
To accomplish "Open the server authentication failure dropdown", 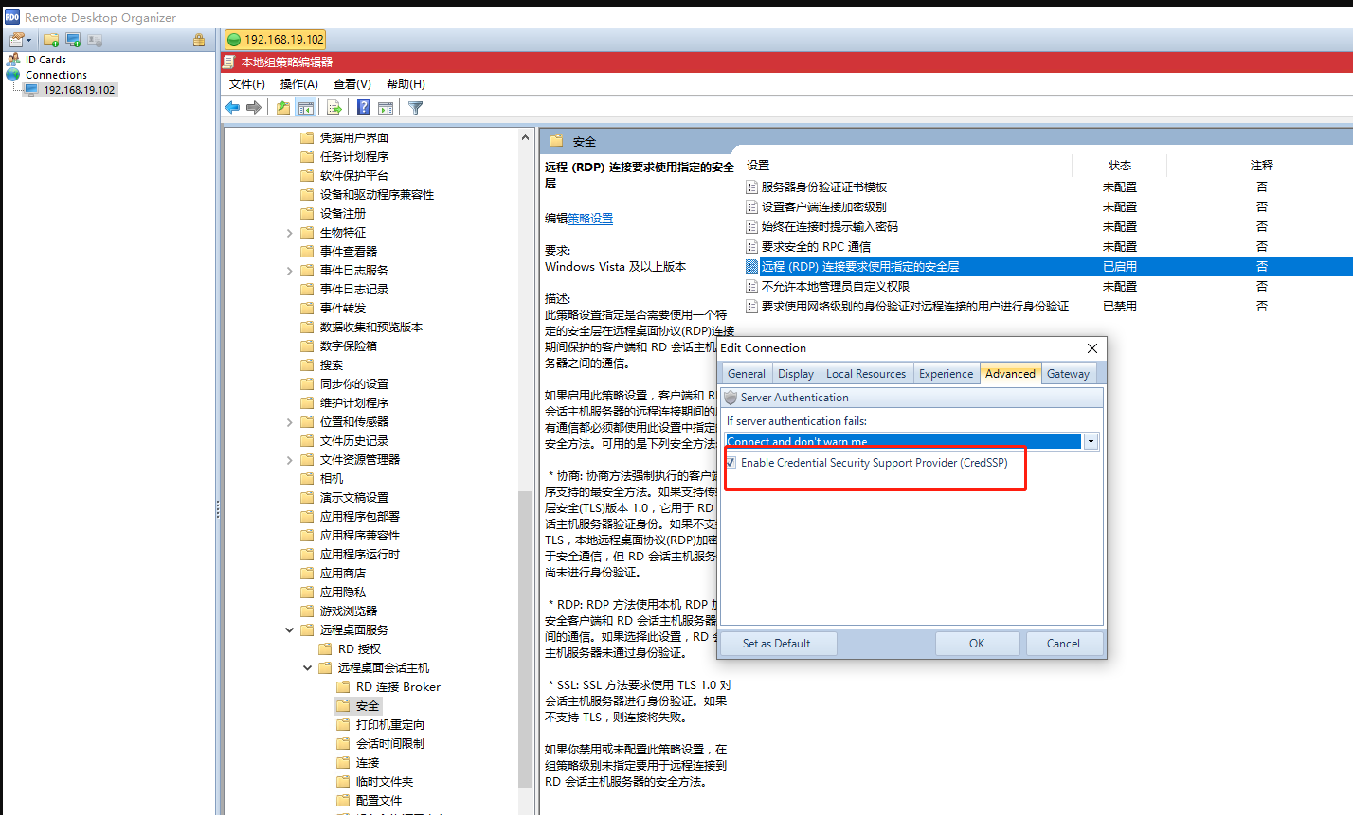I will (x=1091, y=440).
